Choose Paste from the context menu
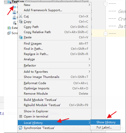Image resolution: width=126 pixels, height=133 pixels. [x=54, y=37]
